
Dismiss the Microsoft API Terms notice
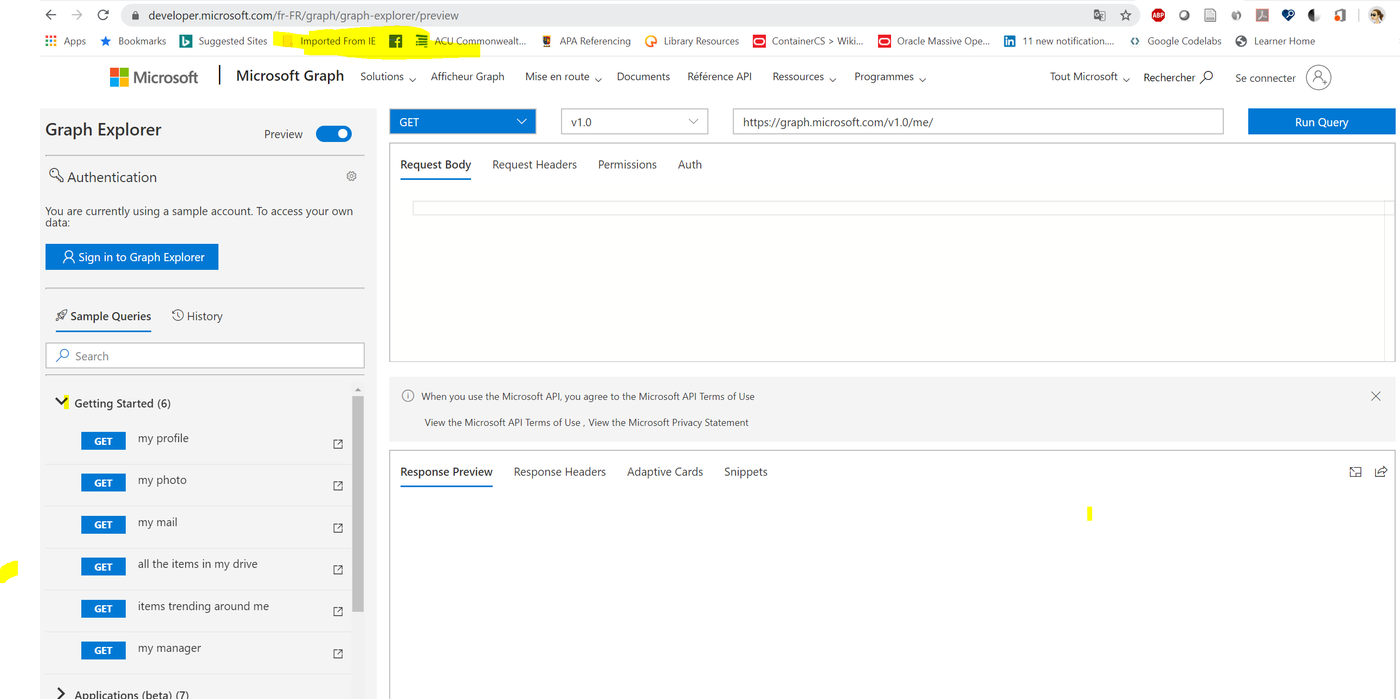pos(1376,396)
